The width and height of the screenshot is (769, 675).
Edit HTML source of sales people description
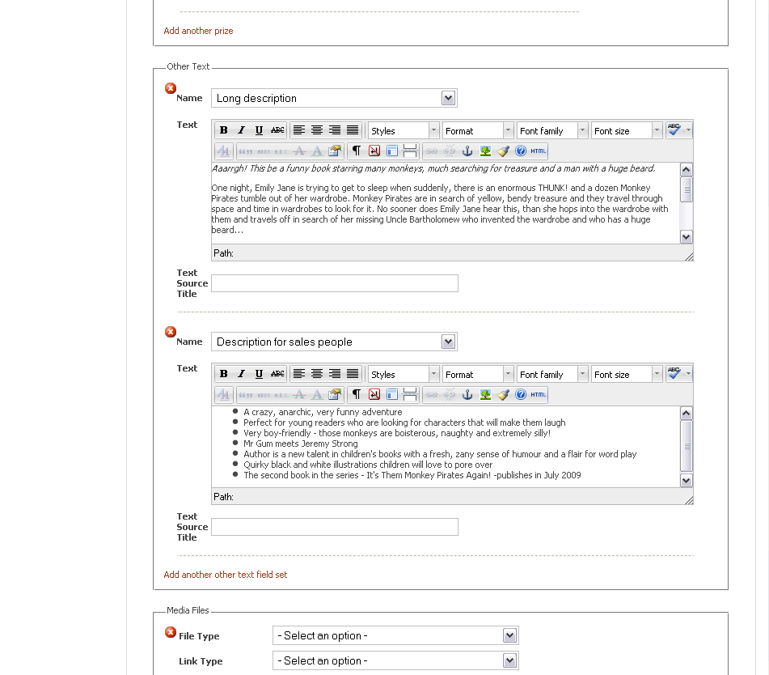538,394
